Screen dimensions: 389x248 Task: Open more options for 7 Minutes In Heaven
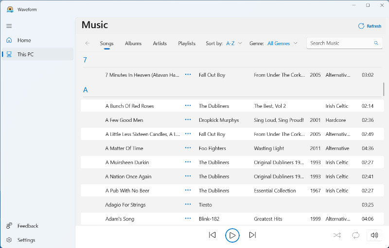click(188, 75)
